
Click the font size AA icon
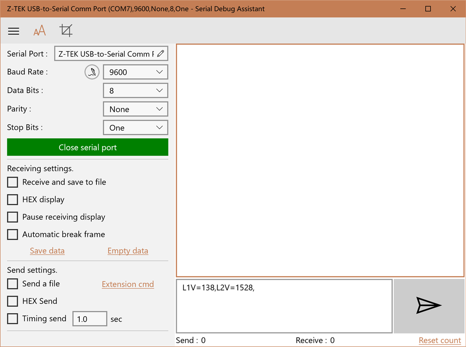point(39,30)
